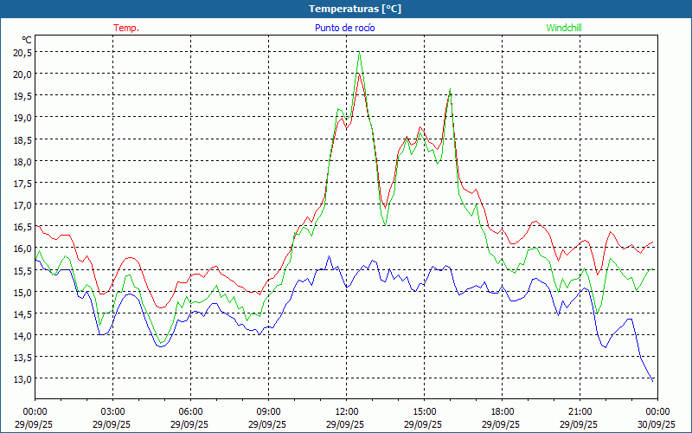692x433 pixels.
Task: Click the 13,0 y-axis value label
Action: coord(22,379)
